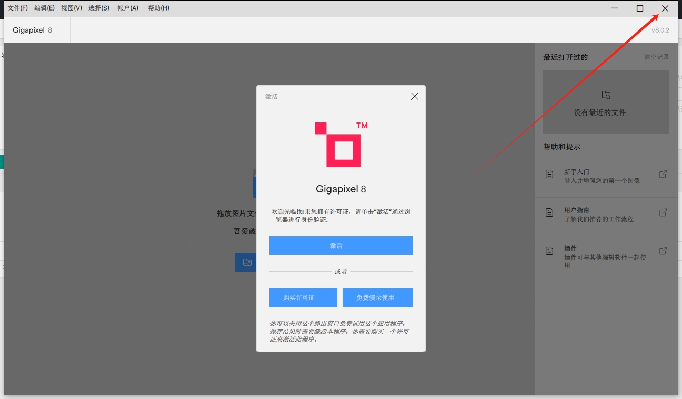Choose 免费演示使用 button
Image resolution: width=682 pixels, height=399 pixels.
(x=377, y=298)
